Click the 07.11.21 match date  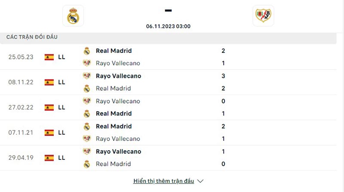pyautogui.click(x=20, y=133)
